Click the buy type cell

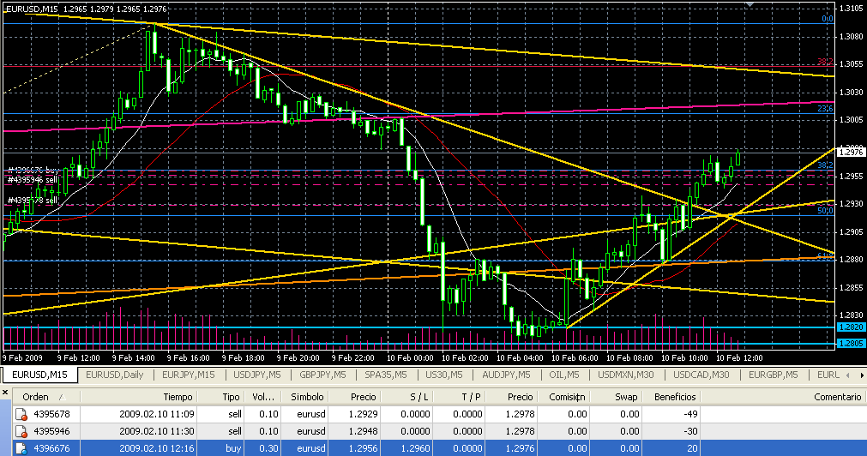click(233, 448)
